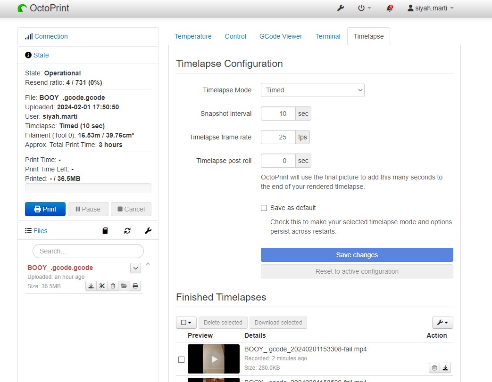The width and height of the screenshot is (492, 382).
Task: Download BOOY_.gcode.gcode file
Action: coord(91,286)
